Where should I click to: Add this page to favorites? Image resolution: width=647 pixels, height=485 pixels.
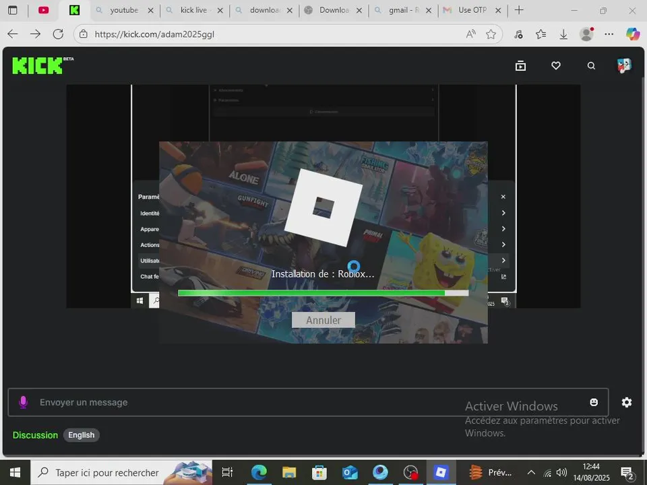[491, 34]
